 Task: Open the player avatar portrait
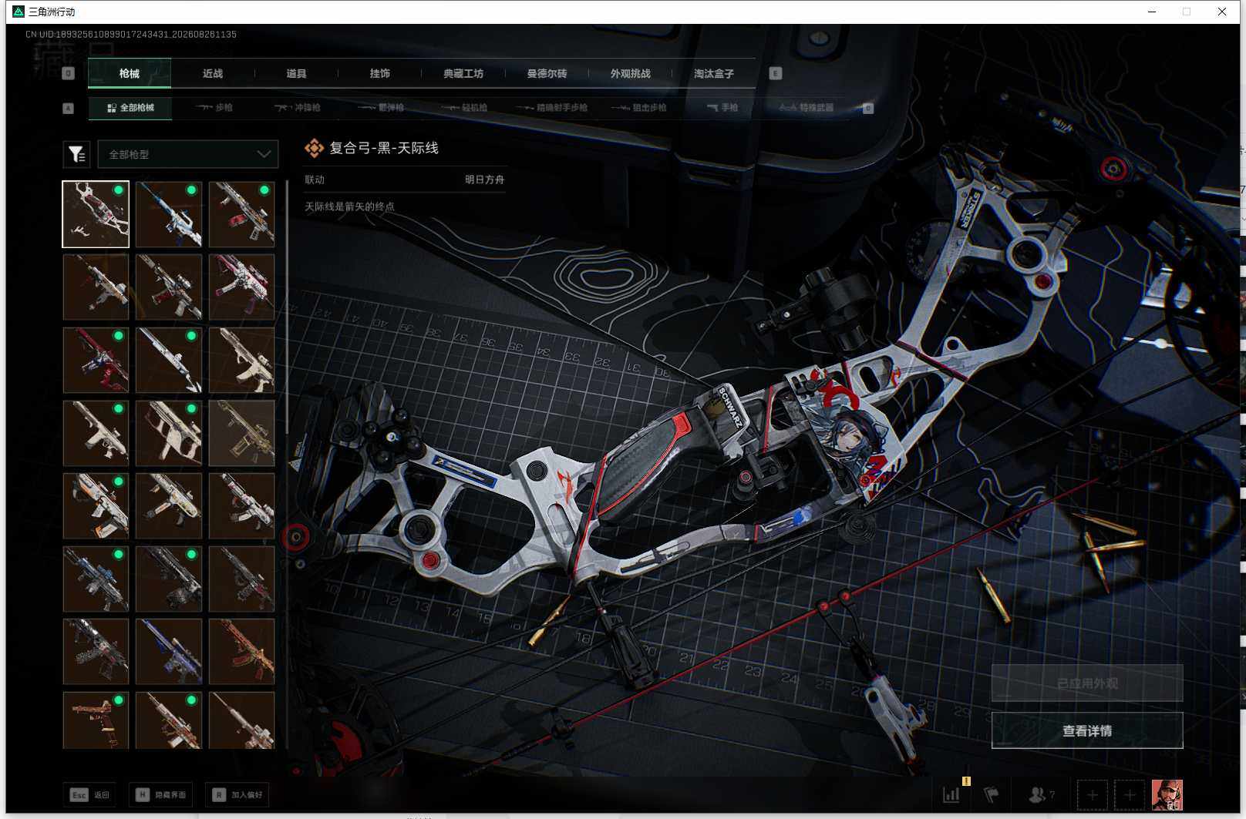click(1167, 794)
